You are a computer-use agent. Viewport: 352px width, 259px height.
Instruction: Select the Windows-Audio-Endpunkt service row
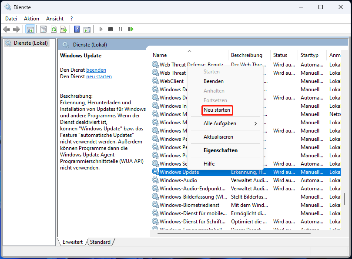[246, 188]
